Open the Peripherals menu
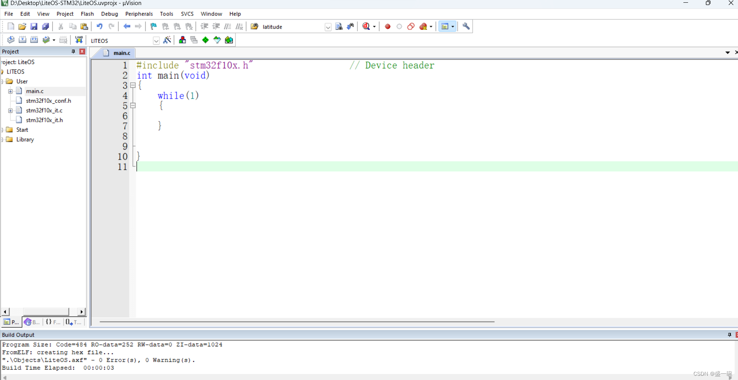The width and height of the screenshot is (738, 380). tap(139, 14)
